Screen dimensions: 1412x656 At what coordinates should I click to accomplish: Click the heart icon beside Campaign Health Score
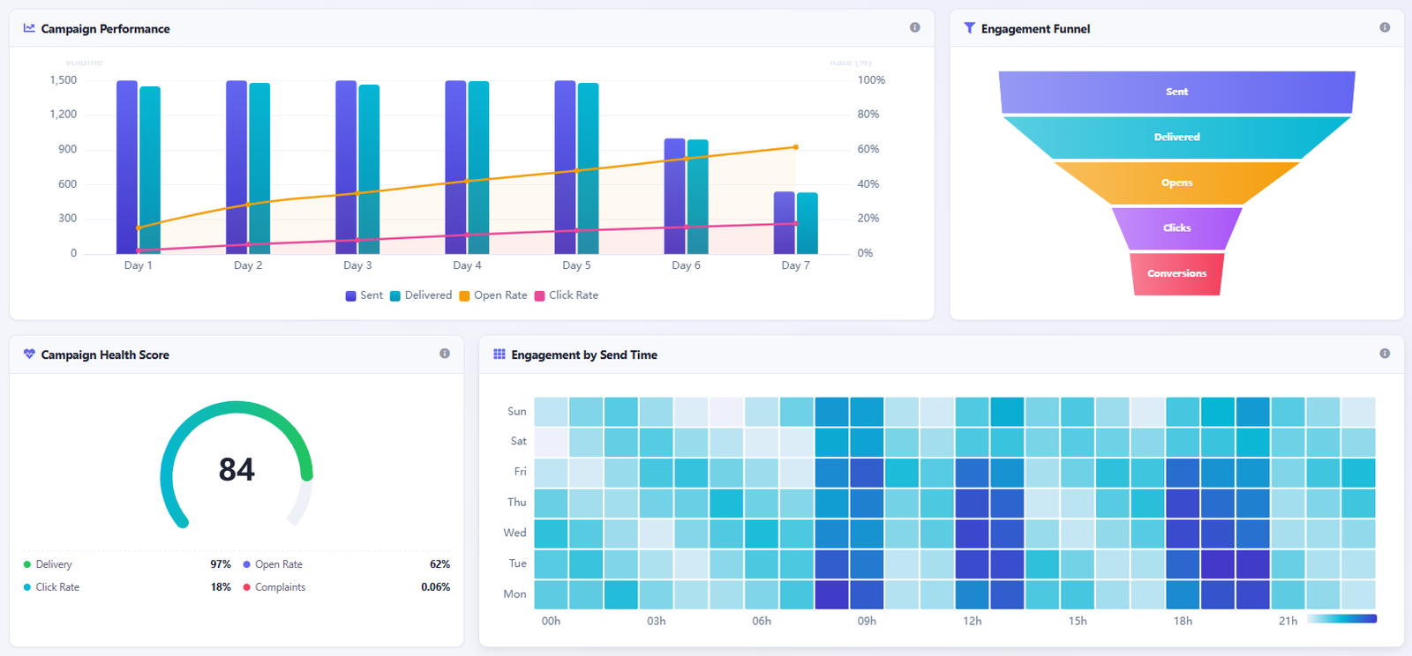pyautogui.click(x=29, y=354)
